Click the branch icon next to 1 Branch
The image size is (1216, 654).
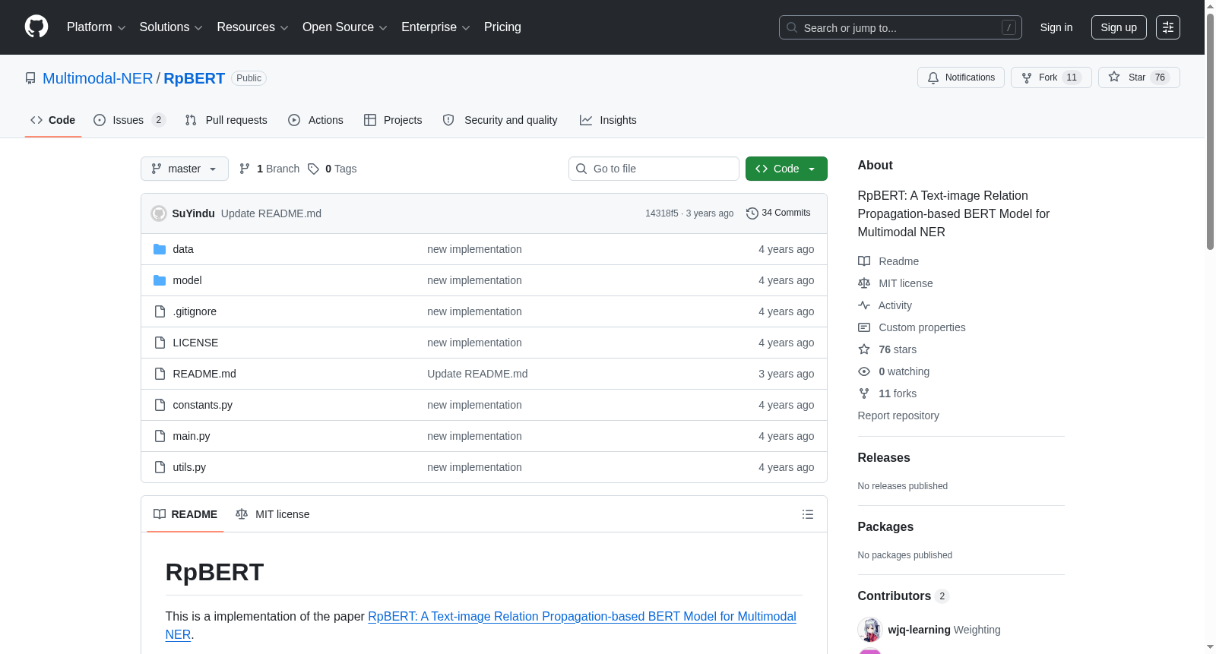(245, 169)
